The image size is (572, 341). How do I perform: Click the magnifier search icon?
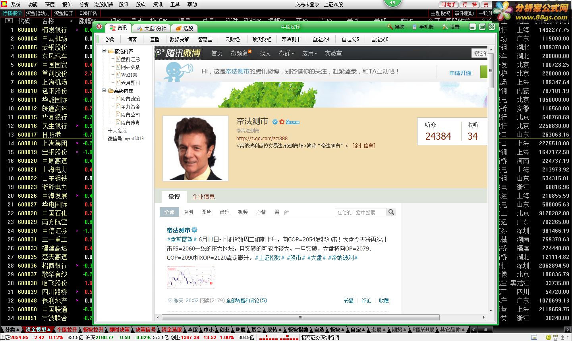[x=391, y=212]
